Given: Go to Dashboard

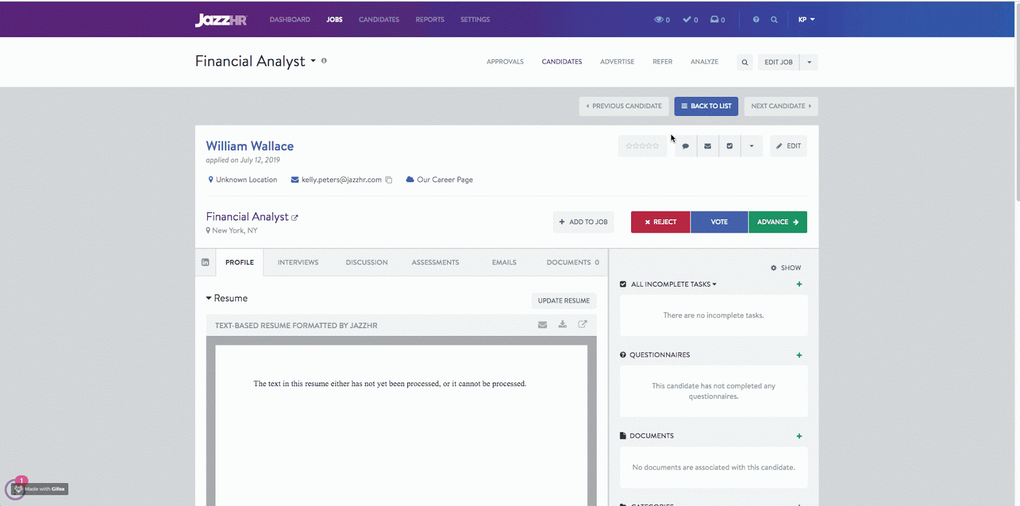Looking at the screenshot, I should [290, 20].
